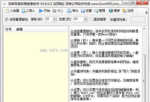The width and height of the screenshot is (150, 102).
Task: Click the 邮箱 column header
Action: click(41, 29)
